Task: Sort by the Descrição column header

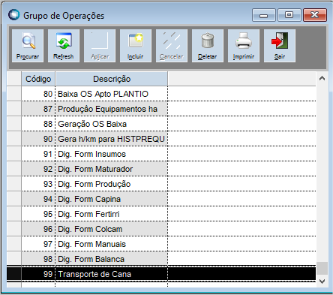Action: (x=112, y=79)
